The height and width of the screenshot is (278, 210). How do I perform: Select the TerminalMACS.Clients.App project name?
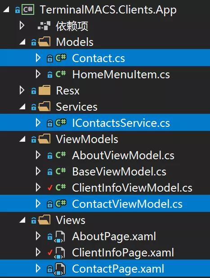108,10
